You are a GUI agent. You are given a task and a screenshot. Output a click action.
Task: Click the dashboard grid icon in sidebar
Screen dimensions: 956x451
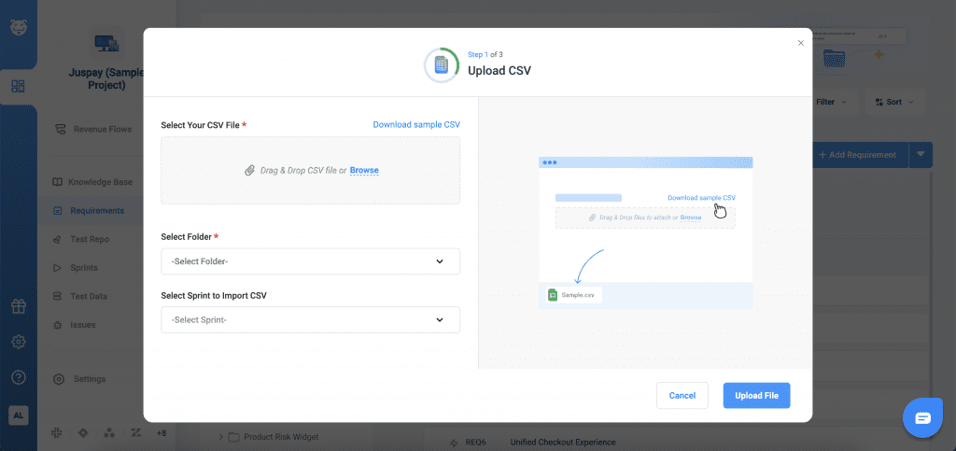coord(18,87)
